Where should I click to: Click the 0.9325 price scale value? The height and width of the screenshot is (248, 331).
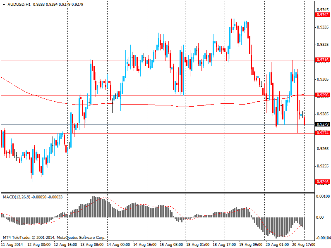point(323,45)
